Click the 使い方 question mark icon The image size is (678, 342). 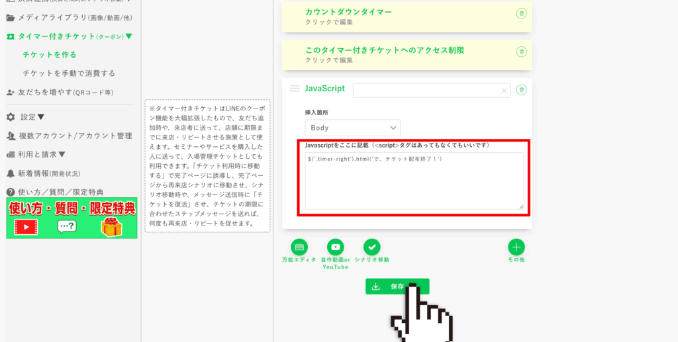[x=11, y=192]
